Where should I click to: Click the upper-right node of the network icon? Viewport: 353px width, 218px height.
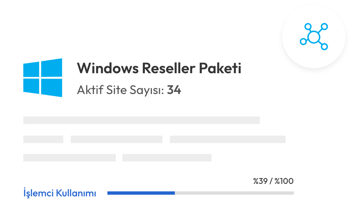324,27
